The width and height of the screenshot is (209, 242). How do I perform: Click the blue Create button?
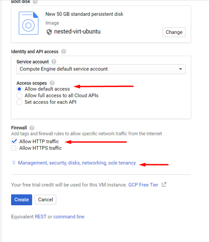point(22,200)
